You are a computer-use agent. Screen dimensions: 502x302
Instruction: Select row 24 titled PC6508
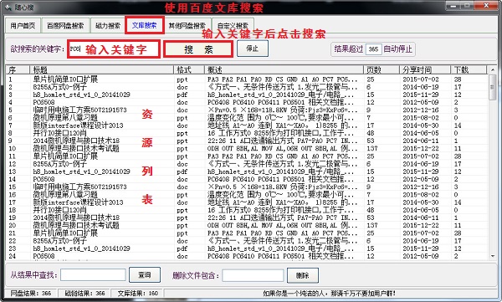247,256
